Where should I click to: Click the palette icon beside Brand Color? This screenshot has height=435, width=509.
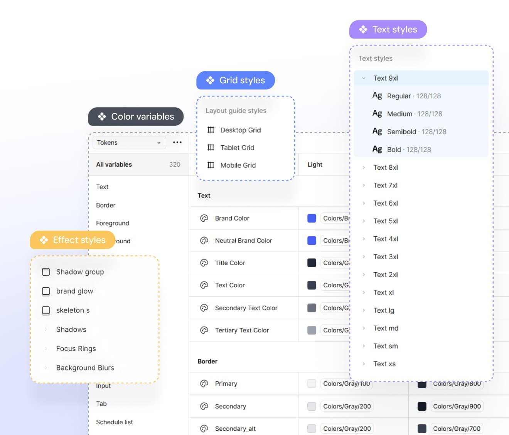pos(204,218)
